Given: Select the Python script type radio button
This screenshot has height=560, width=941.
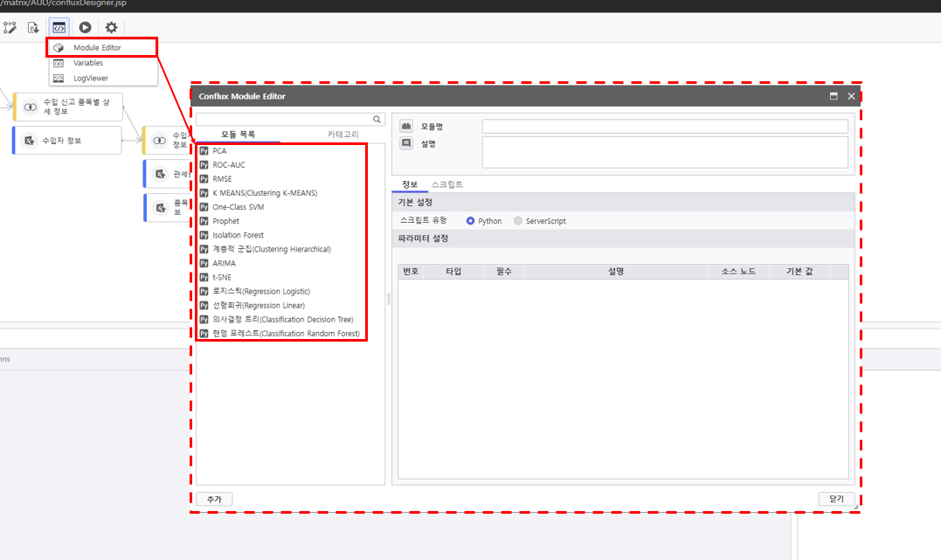Looking at the screenshot, I should pyautogui.click(x=471, y=221).
